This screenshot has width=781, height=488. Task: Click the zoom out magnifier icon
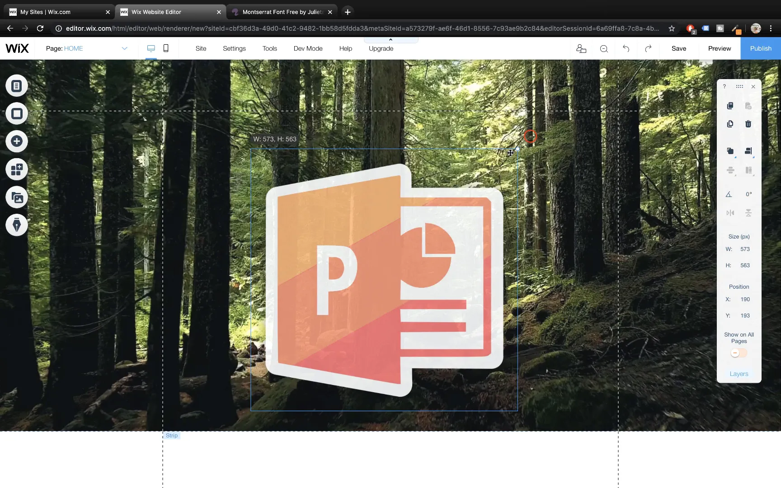click(604, 49)
